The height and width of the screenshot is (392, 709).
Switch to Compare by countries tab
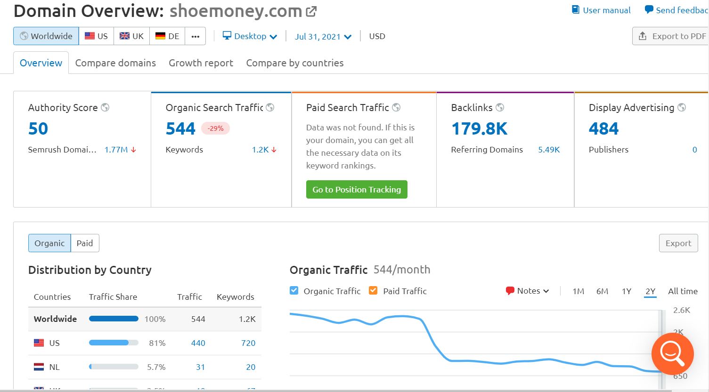coord(295,63)
